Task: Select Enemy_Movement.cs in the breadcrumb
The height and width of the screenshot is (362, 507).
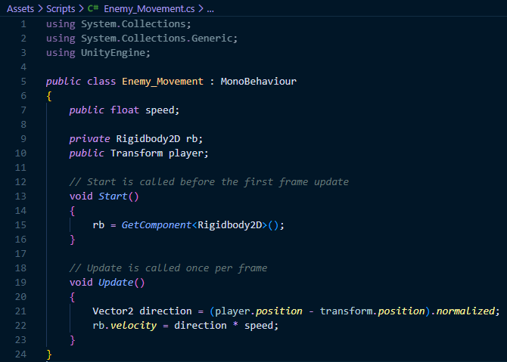Action: [150, 9]
